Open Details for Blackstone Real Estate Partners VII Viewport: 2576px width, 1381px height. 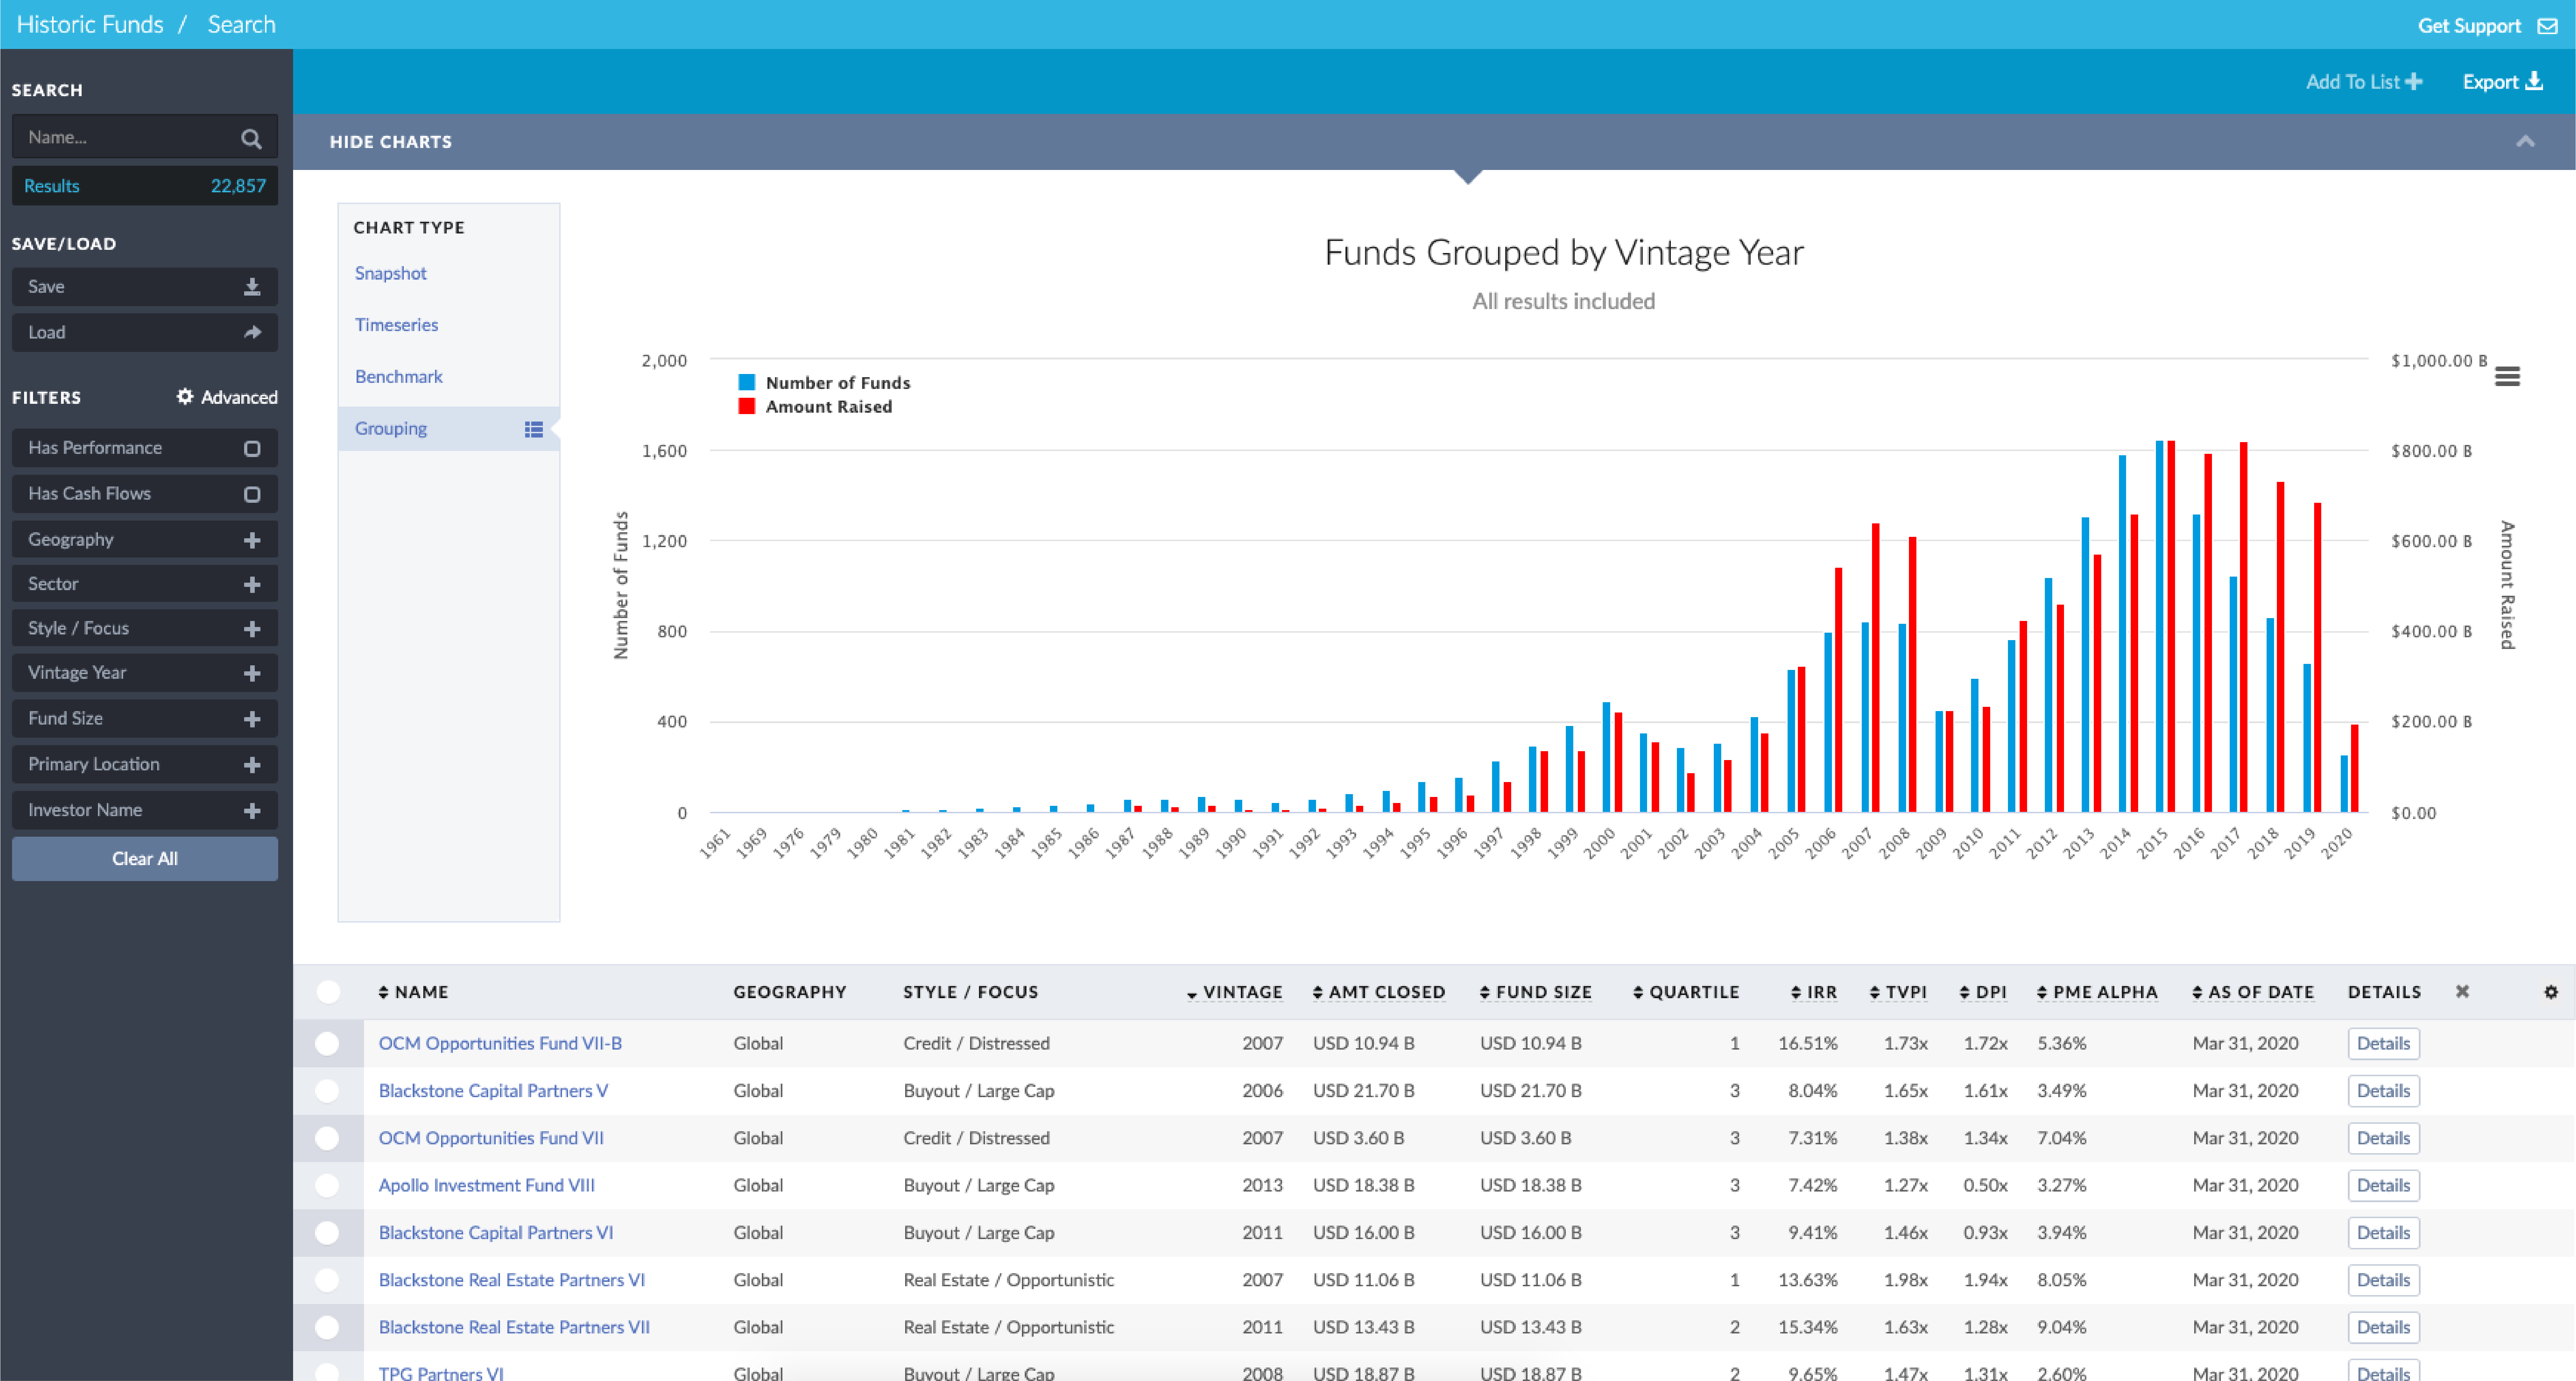click(x=2383, y=1328)
